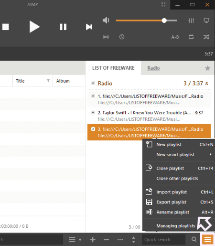The width and height of the screenshot is (215, 246).
Task: Toggle shuffle playback mode
Action: (206, 37)
